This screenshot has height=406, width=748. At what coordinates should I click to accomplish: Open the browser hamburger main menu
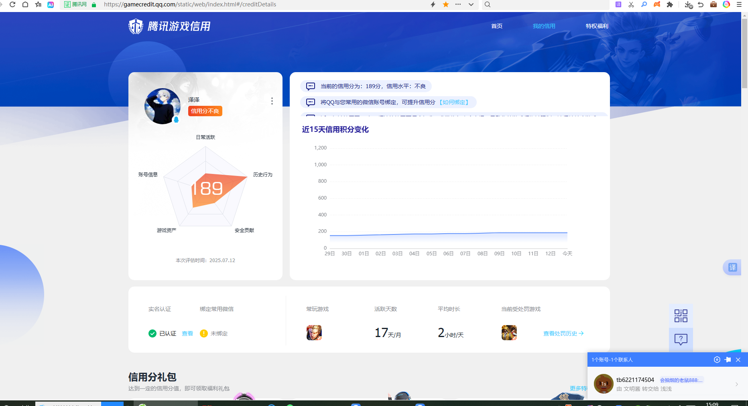coord(739,4)
